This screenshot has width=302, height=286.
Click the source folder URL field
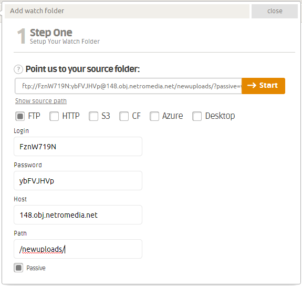pyautogui.click(x=128, y=86)
